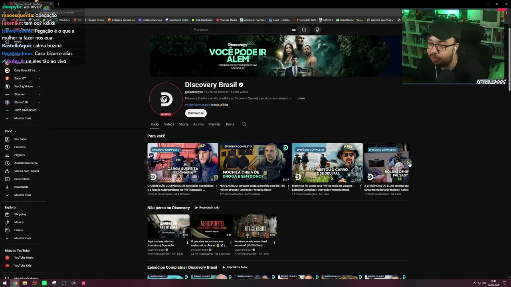The image size is (511, 287).
Task: Switch to the Playlists channel tab
Action: pos(214,124)
